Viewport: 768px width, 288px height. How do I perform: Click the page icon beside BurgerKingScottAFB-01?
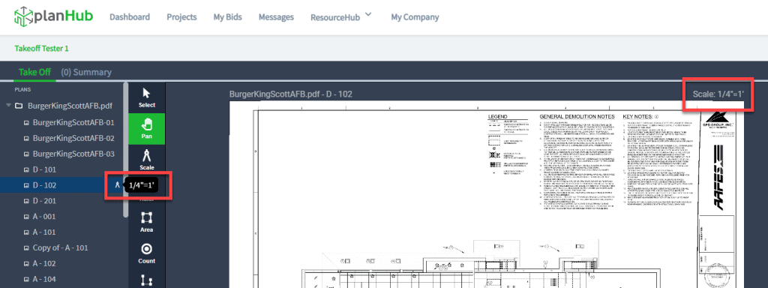27,123
